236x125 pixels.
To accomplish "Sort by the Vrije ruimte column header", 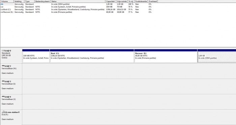I will [x=122, y=1].
